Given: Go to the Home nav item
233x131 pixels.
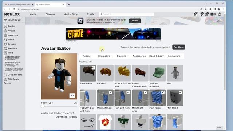Looking at the screenshot, I should 33,14.
